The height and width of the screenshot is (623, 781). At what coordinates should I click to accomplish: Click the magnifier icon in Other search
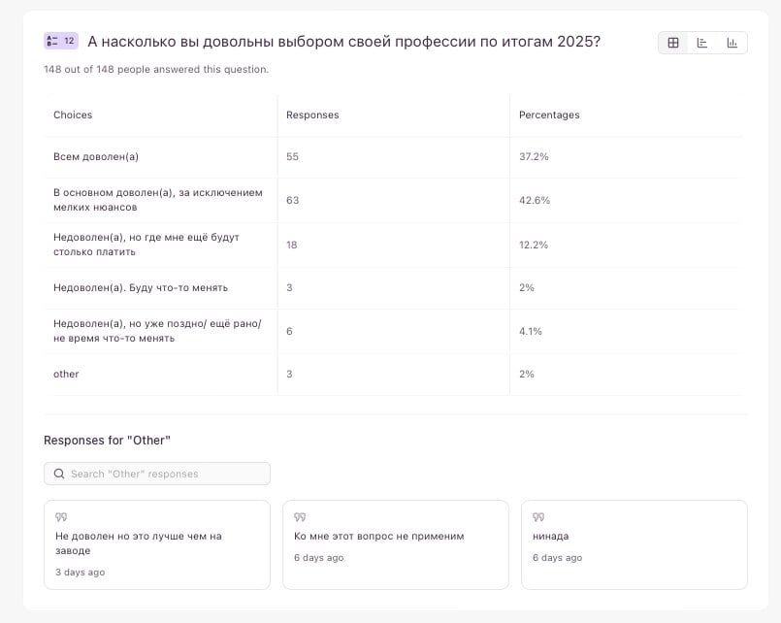pos(59,474)
